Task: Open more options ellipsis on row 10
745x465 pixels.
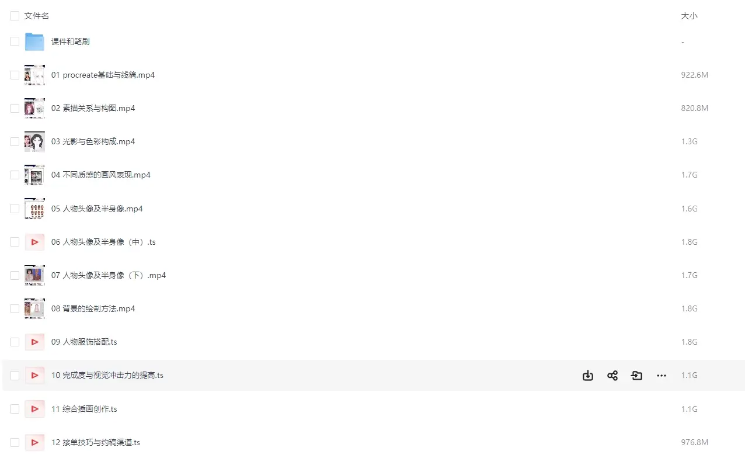Action: tap(662, 376)
